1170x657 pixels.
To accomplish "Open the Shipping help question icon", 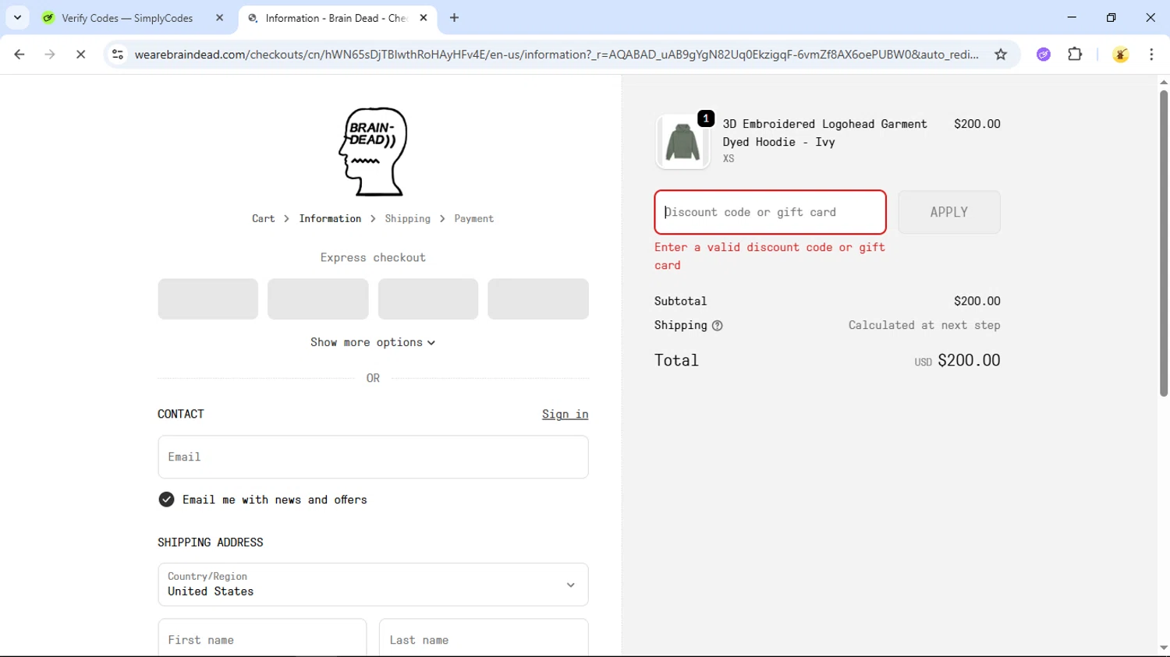I will (718, 326).
